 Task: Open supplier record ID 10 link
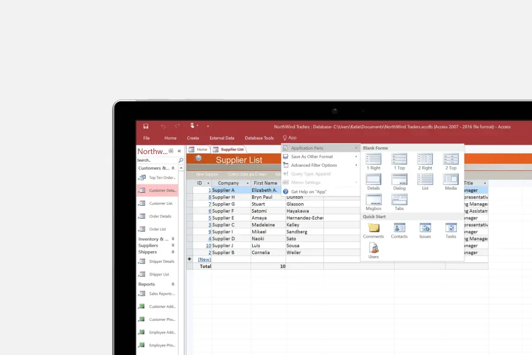pos(208,245)
